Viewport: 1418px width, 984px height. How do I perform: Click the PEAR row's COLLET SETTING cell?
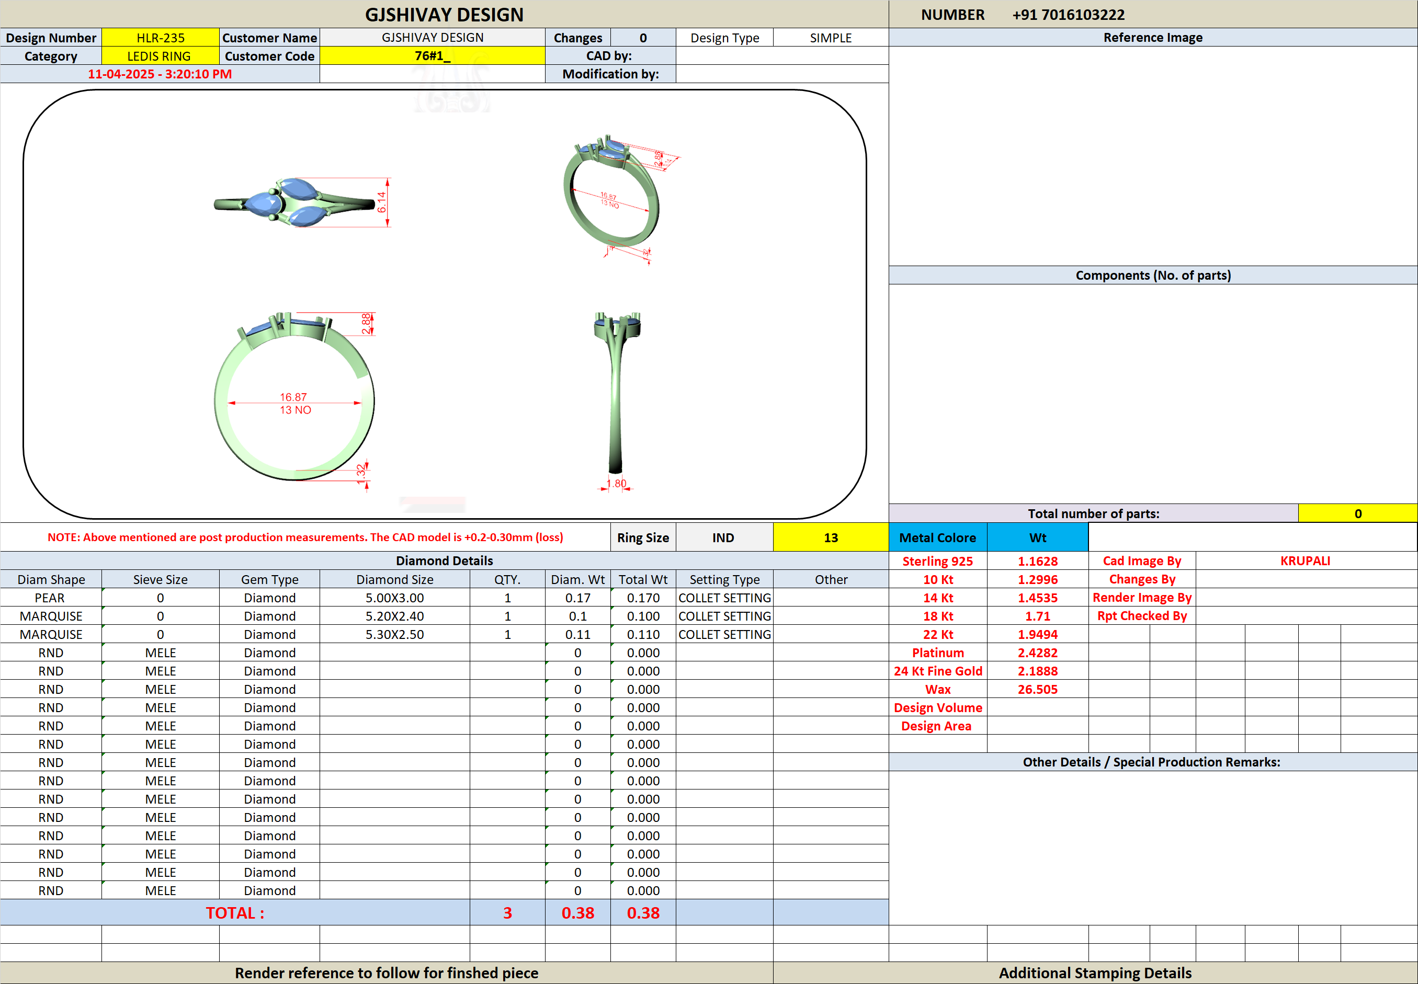[x=724, y=598]
